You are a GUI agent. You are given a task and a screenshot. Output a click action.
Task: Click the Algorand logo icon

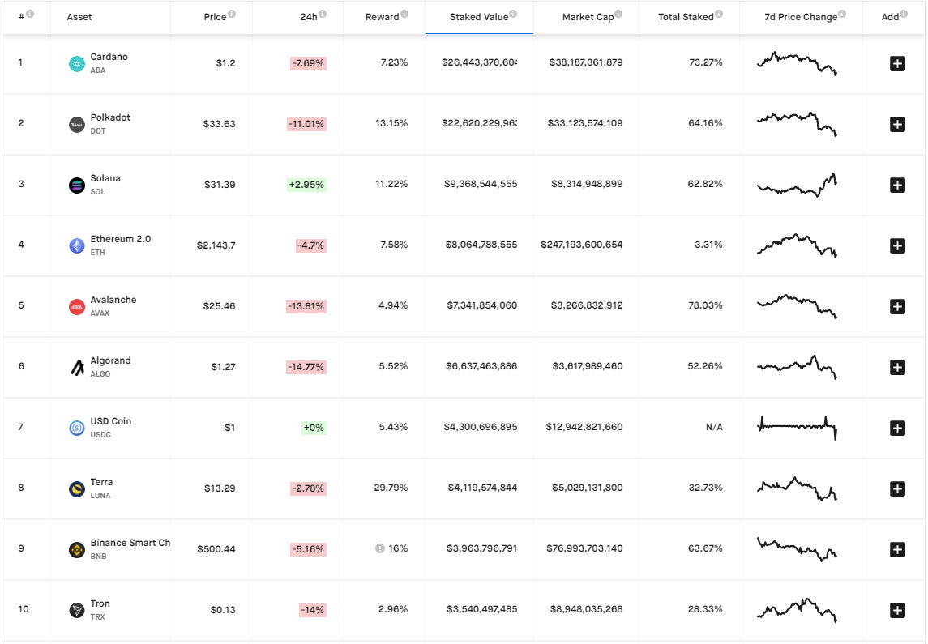tap(77, 368)
